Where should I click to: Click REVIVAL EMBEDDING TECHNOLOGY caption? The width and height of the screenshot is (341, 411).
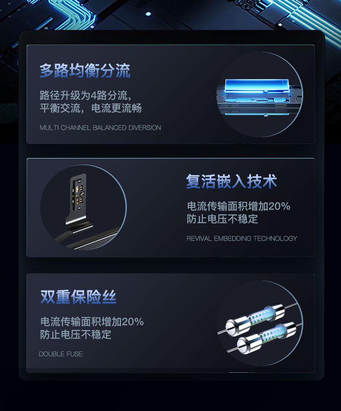point(242,238)
